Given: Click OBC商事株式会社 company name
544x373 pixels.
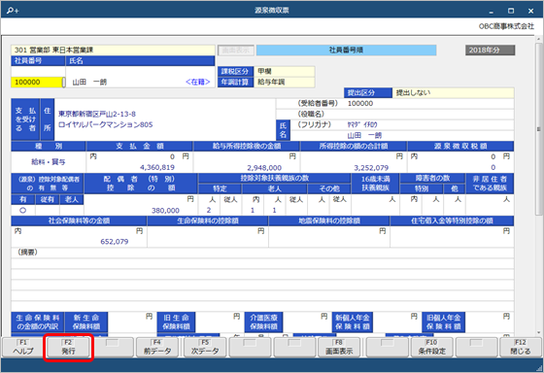Looking at the screenshot, I should [506, 26].
